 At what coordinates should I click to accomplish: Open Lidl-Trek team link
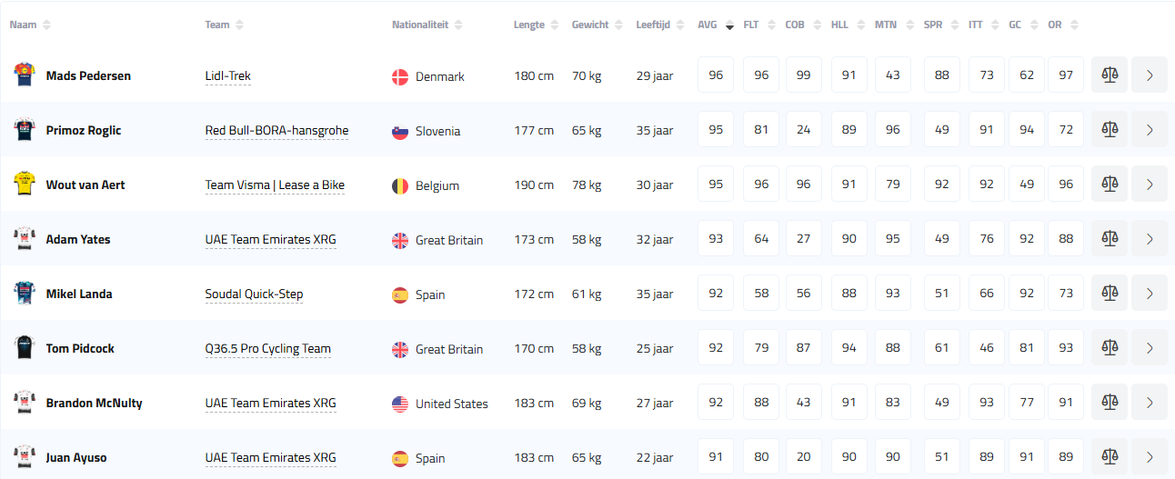[x=227, y=76]
